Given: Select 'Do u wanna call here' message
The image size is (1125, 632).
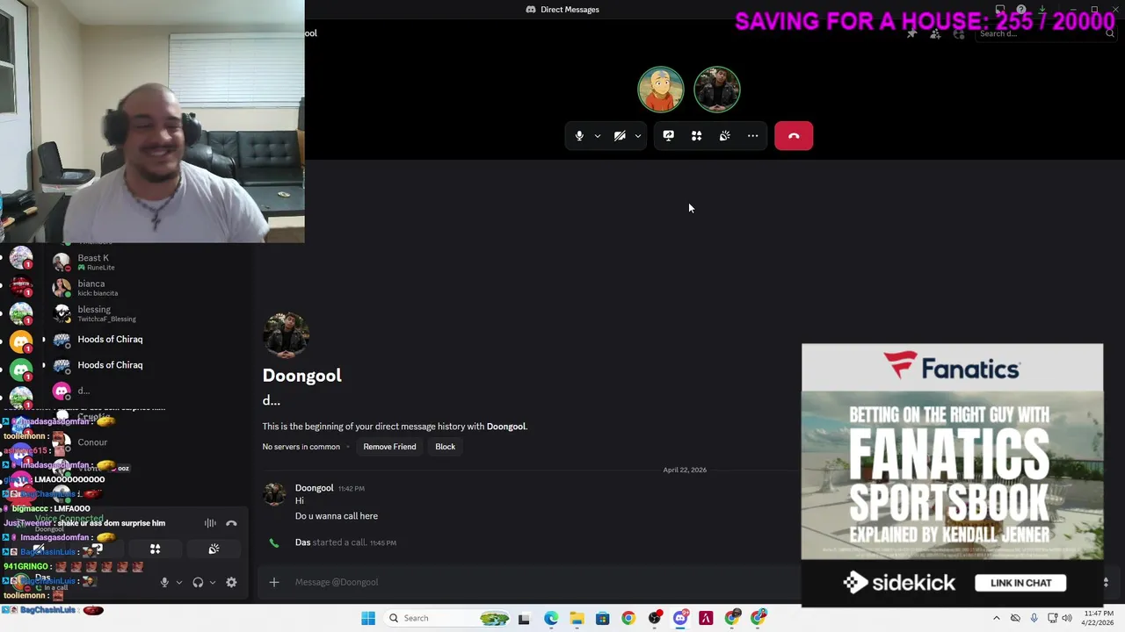Looking at the screenshot, I should pos(337,516).
